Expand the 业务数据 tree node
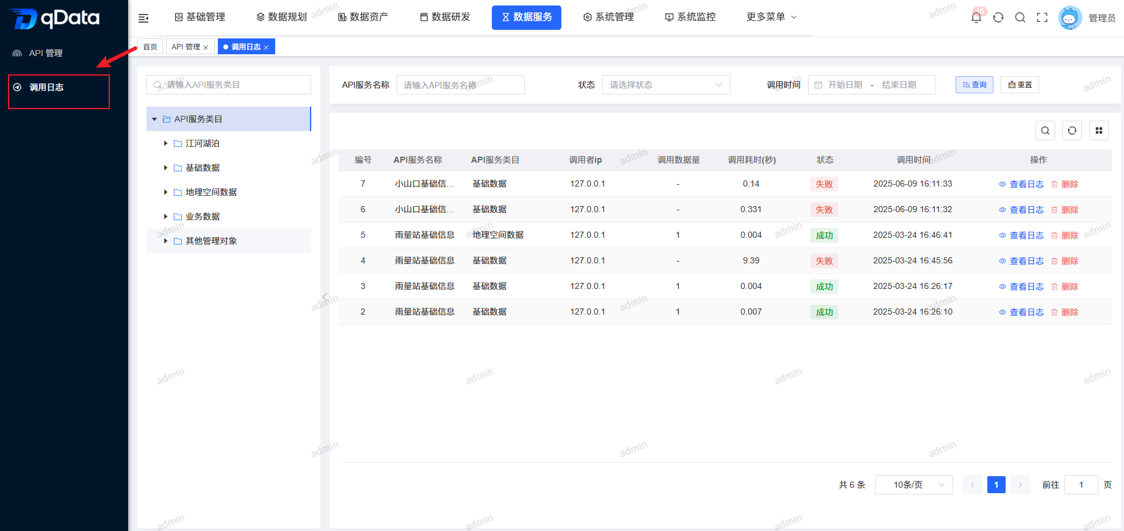Screen dimensions: 1124x531 165,216
